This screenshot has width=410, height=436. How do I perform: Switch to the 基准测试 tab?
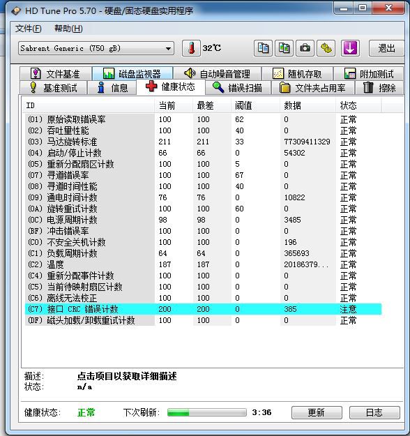click(54, 88)
